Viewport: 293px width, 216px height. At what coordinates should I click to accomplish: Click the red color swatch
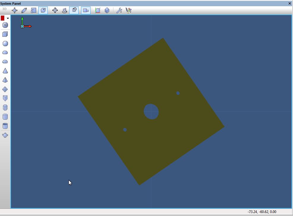[3, 18]
